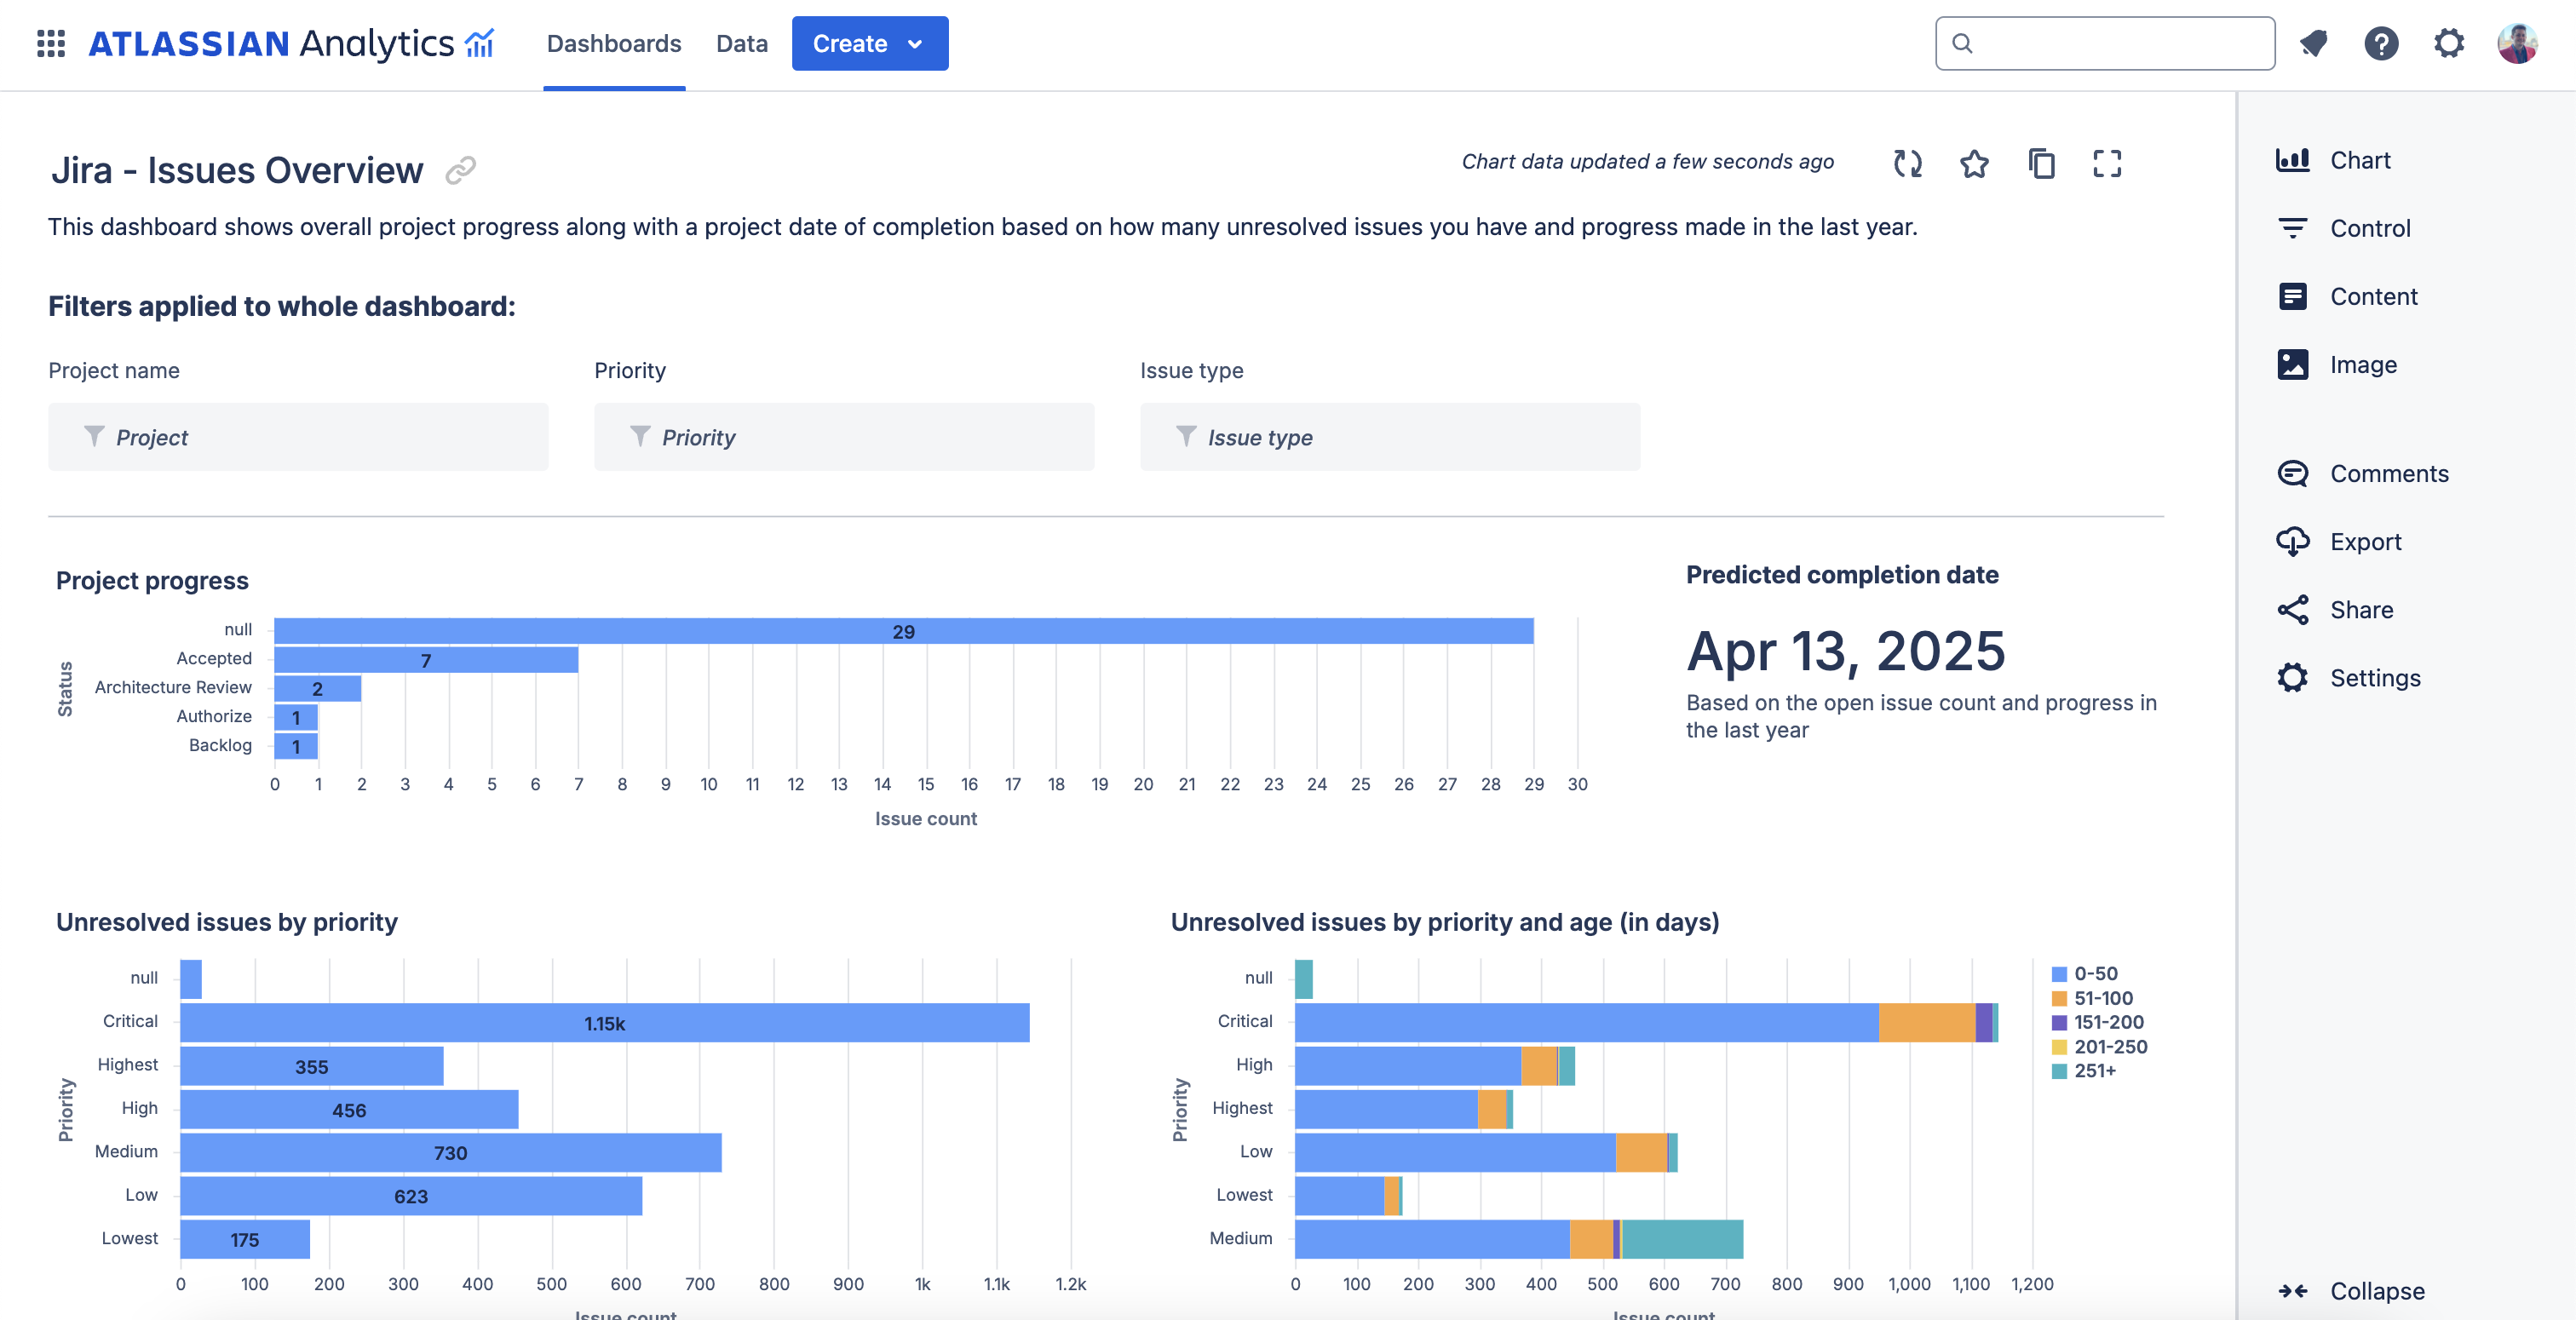
Task: Click the Architecture Review bar labeled 2
Action: [317, 688]
